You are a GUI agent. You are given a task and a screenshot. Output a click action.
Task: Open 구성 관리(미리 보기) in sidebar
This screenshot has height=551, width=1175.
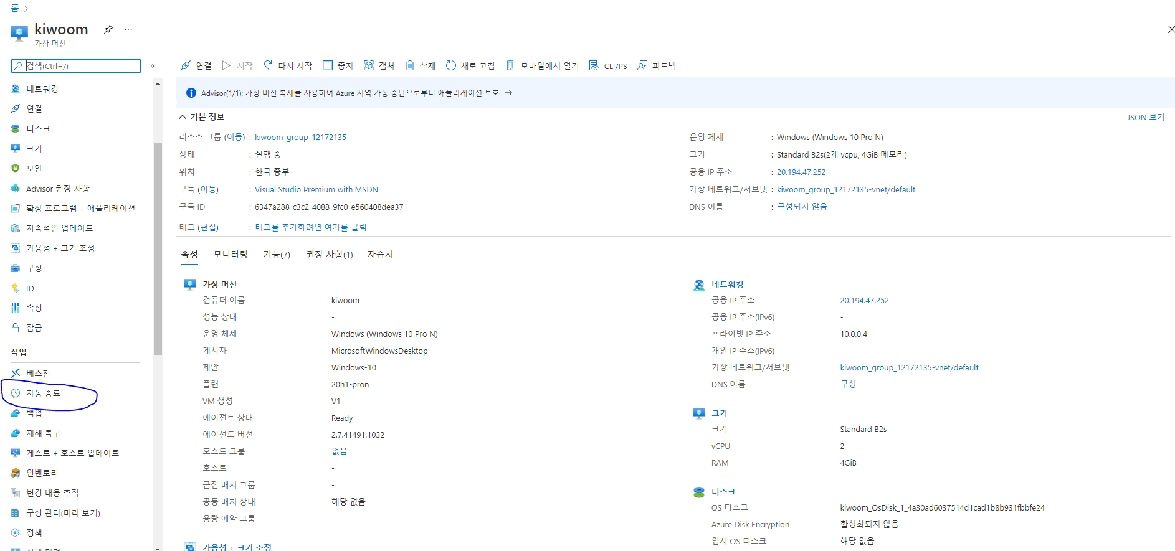pyautogui.click(x=63, y=512)
